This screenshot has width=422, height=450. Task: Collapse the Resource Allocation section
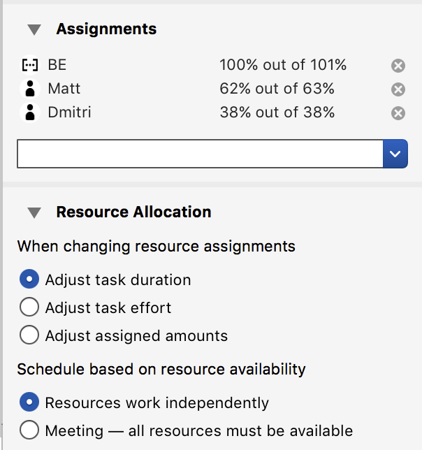(x=34, y=212)
